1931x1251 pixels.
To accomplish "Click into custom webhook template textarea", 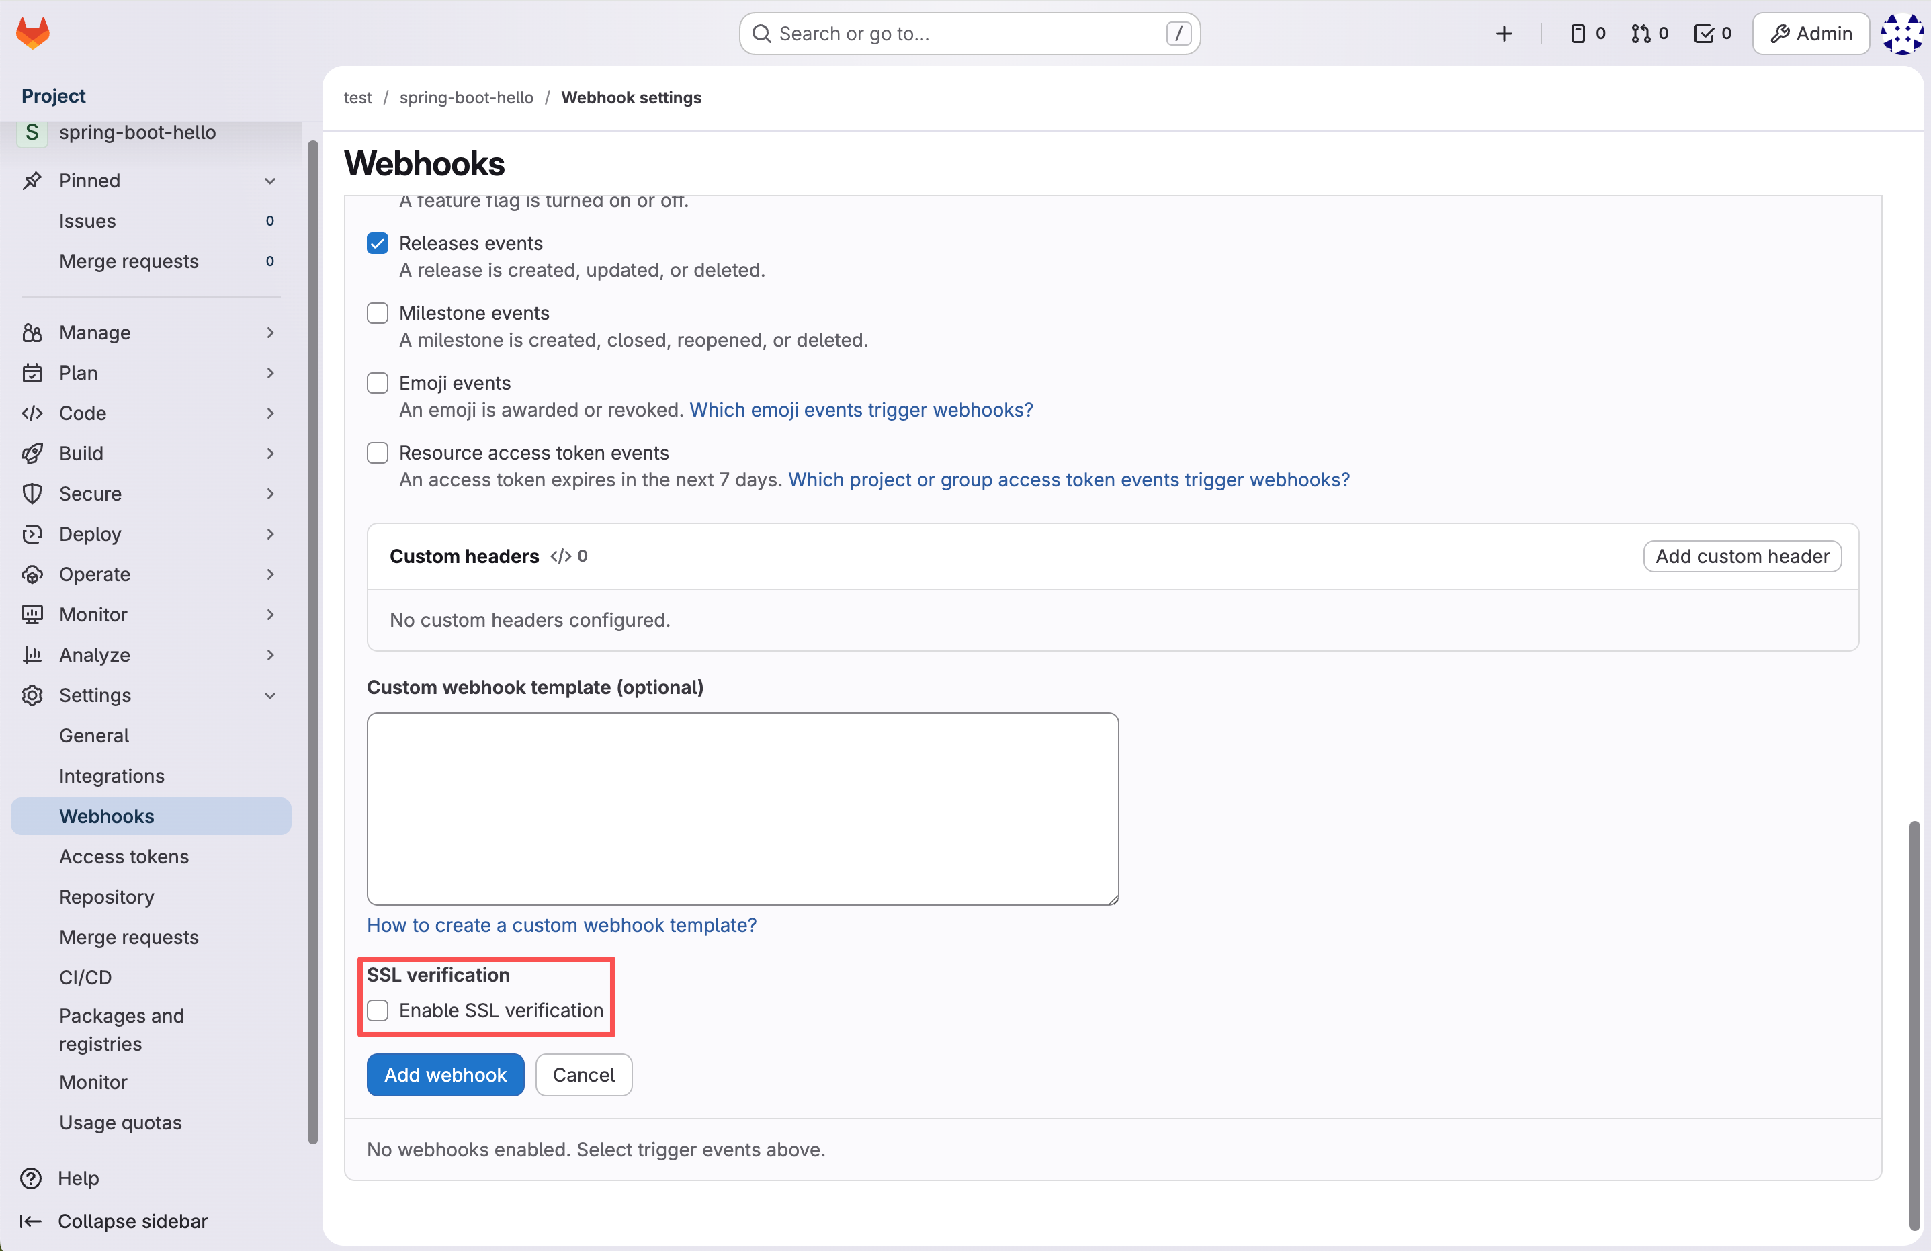I will 742,808.
